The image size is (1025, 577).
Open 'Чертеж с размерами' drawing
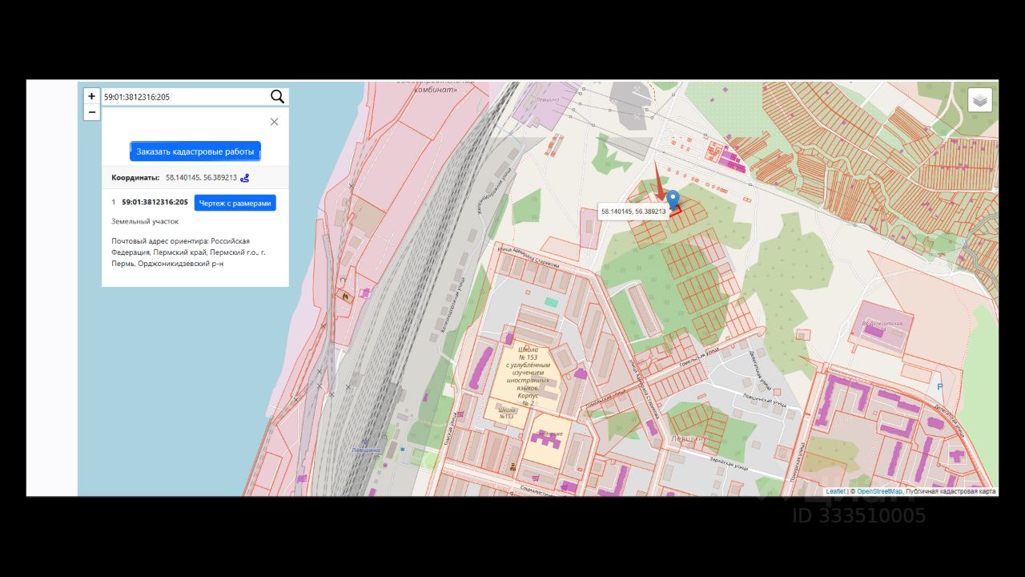click(235, 203)
